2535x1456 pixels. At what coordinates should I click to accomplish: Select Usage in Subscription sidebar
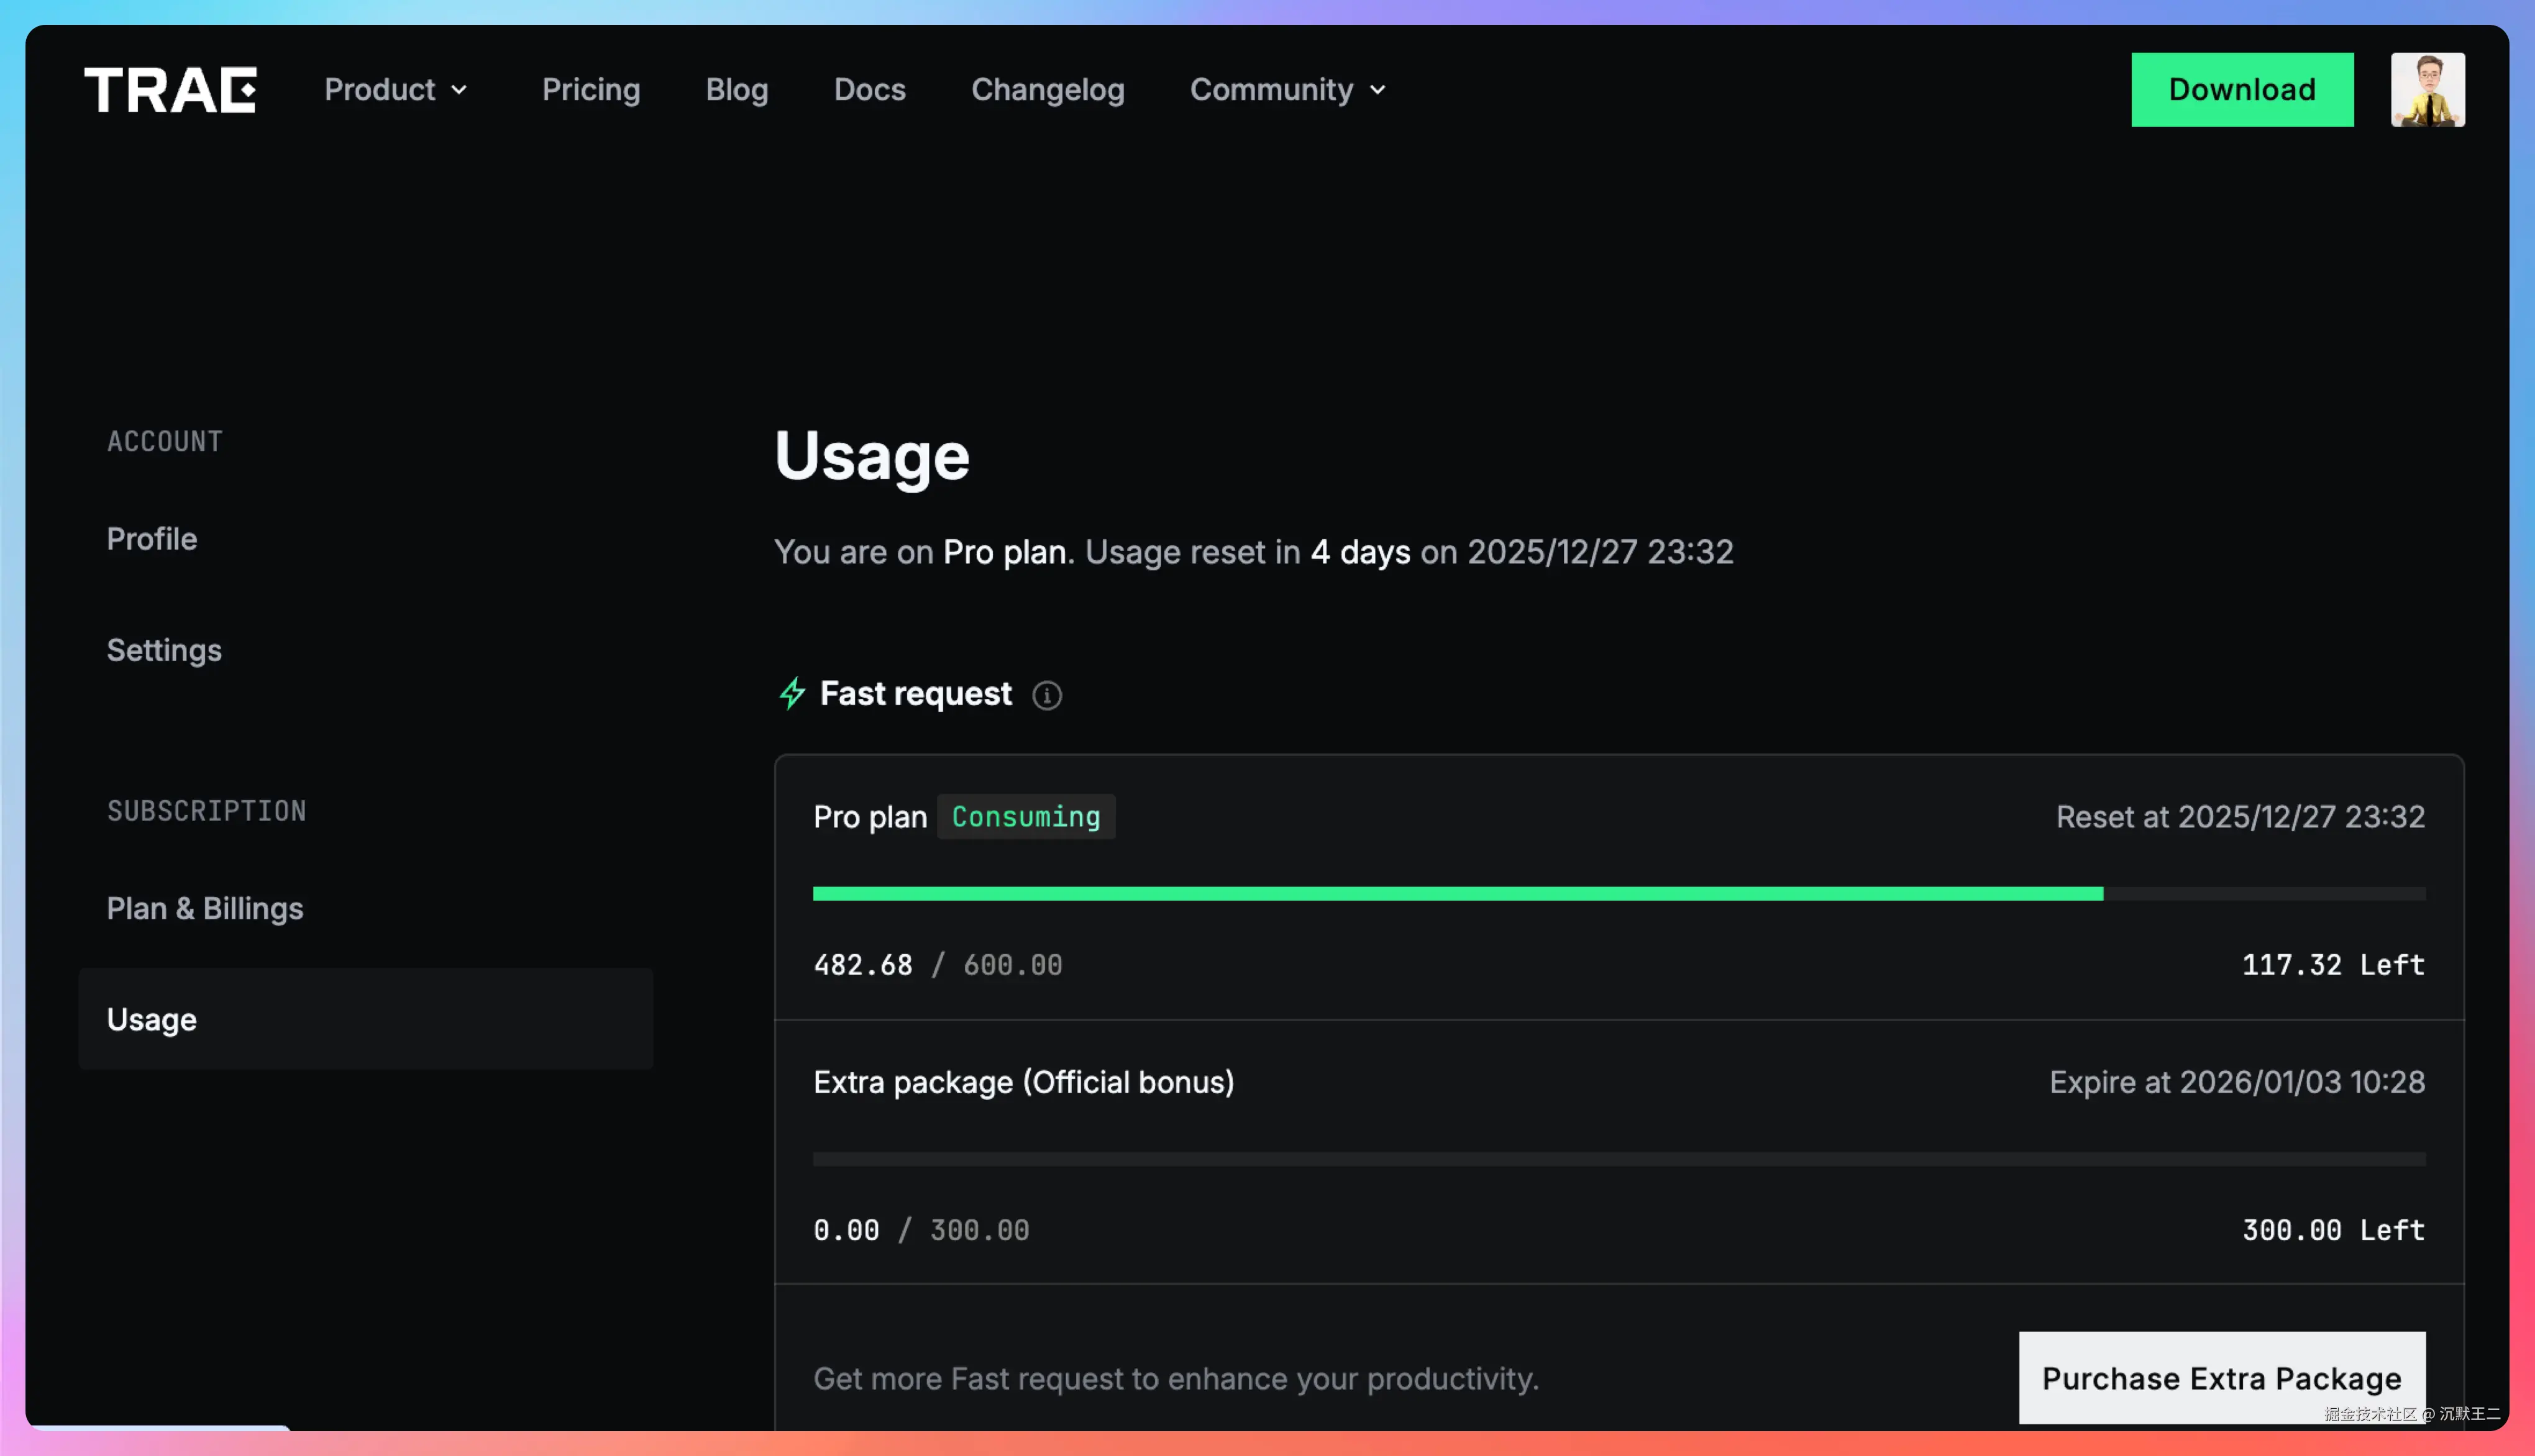152,1019
